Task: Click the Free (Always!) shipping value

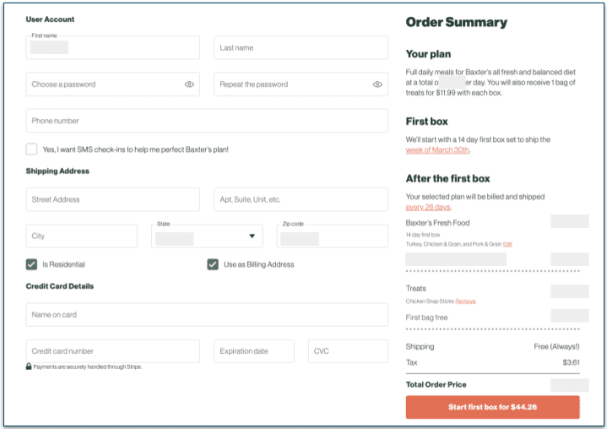Action: coord(556,346)
